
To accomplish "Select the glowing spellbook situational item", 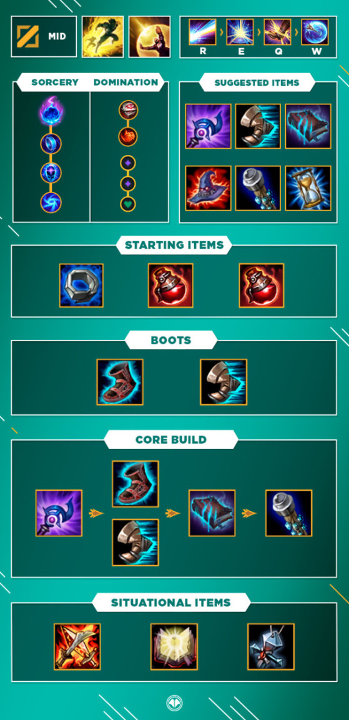I will coord(174,646).
